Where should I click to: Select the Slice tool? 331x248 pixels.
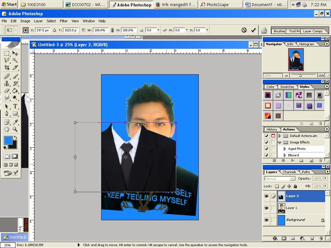coord(15,67)
